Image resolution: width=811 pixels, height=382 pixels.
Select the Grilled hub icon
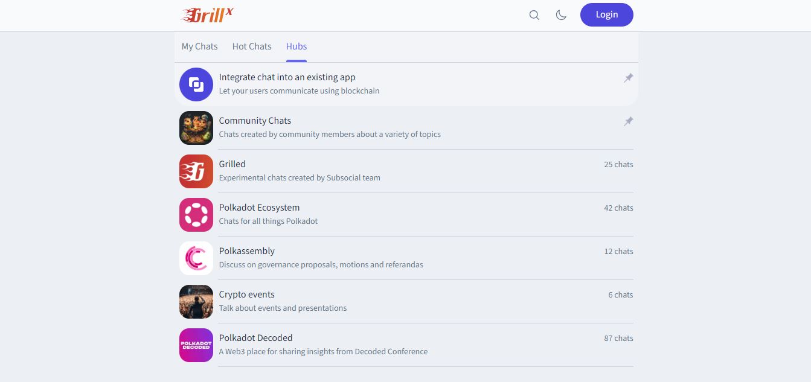click(x=196, y=171)
